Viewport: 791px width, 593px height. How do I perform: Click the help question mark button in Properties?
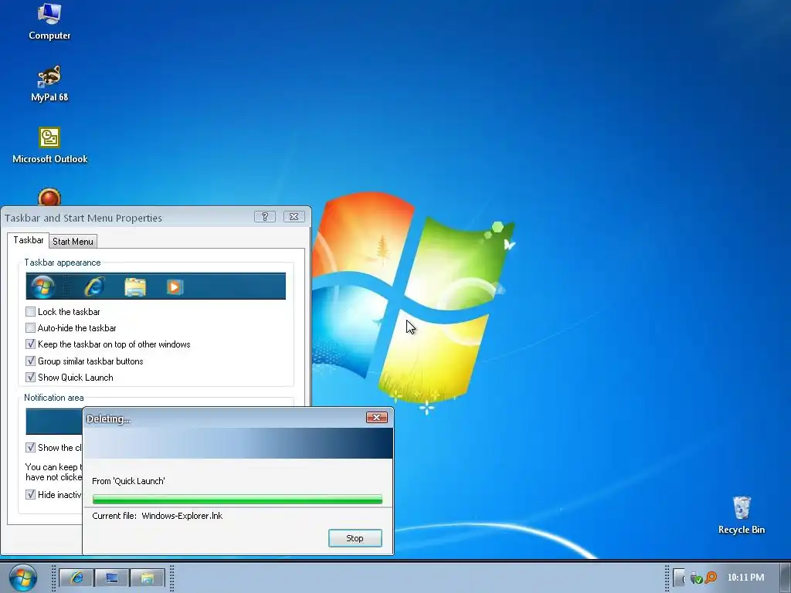[x=265, y=217]
